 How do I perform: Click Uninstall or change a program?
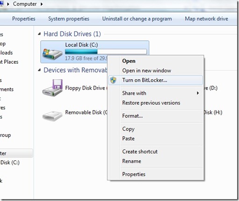(x=137, y=19)
